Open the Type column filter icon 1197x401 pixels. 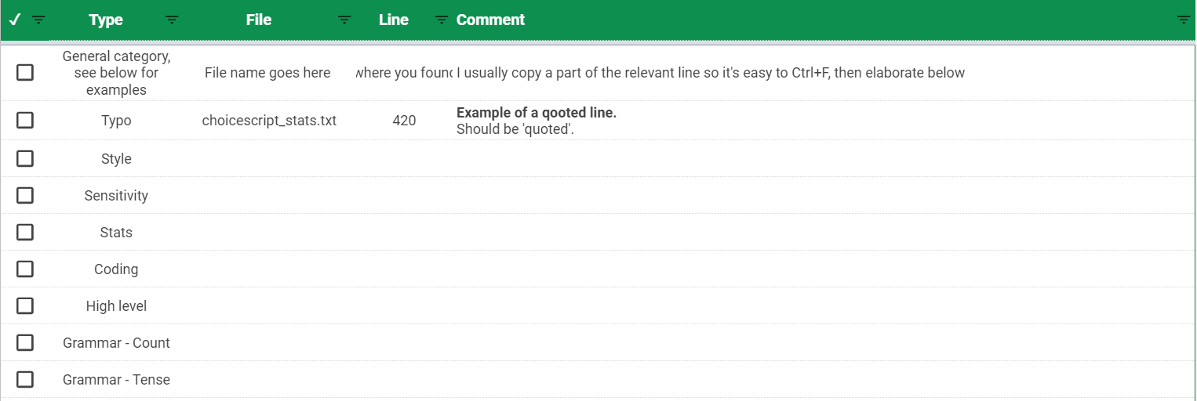click(x=173, y=20)
